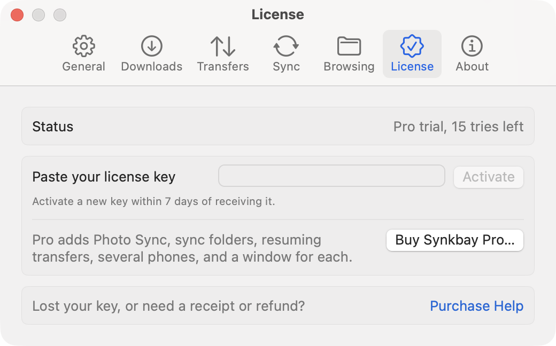Viewport: 556px width, 346px height.
Task: Switch to the Downloads tab
Action: (152, 54)
